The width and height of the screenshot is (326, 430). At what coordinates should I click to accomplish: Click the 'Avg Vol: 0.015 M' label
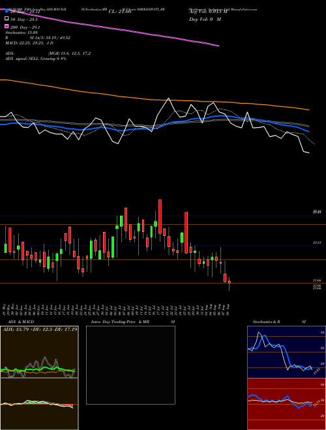208,12
